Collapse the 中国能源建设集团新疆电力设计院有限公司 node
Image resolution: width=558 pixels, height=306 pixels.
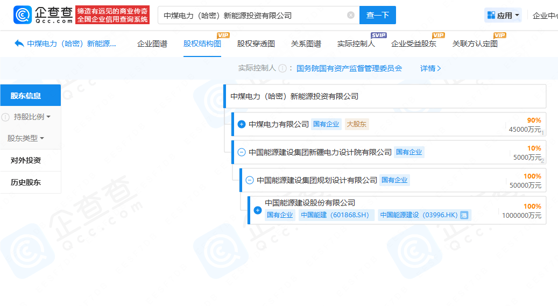point(241,152)
